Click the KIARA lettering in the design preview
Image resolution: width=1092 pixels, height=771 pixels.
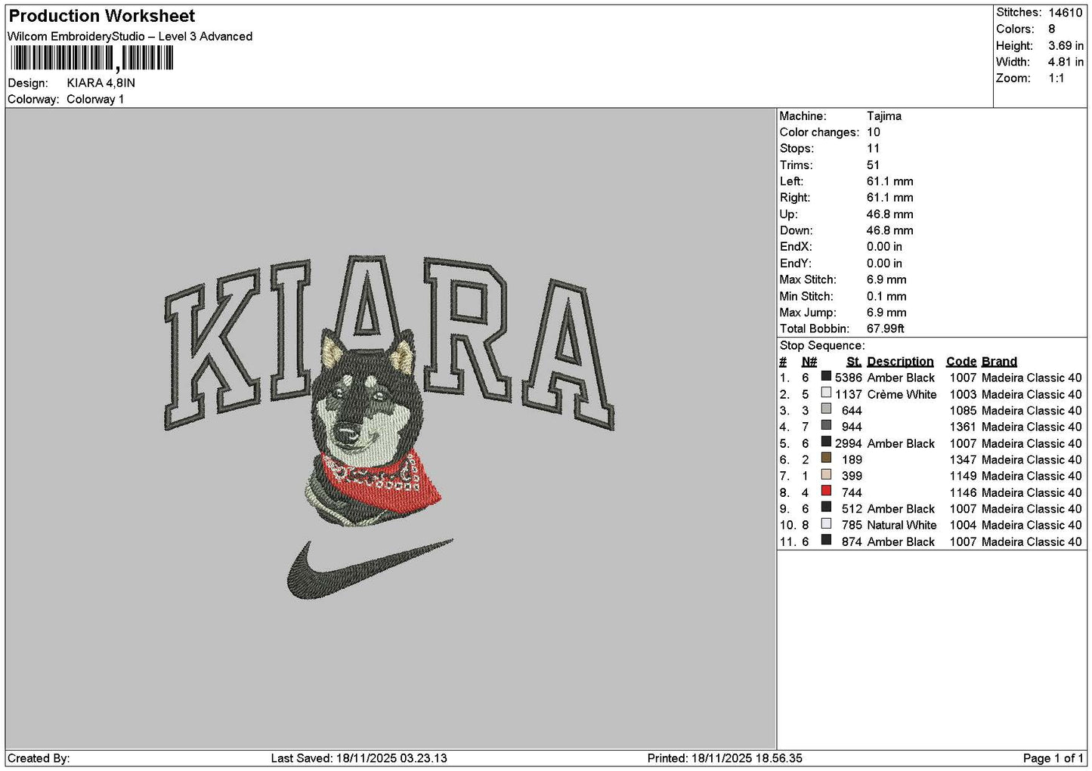point(388,342)
